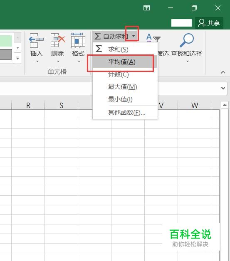Click the Format (格式) label

click(78, 54)
